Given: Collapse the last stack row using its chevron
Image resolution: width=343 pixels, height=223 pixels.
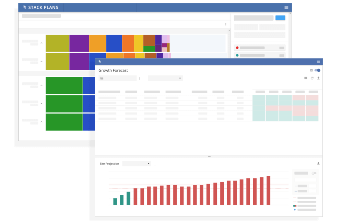Looking at the screenshot, I should coord(42,122).
